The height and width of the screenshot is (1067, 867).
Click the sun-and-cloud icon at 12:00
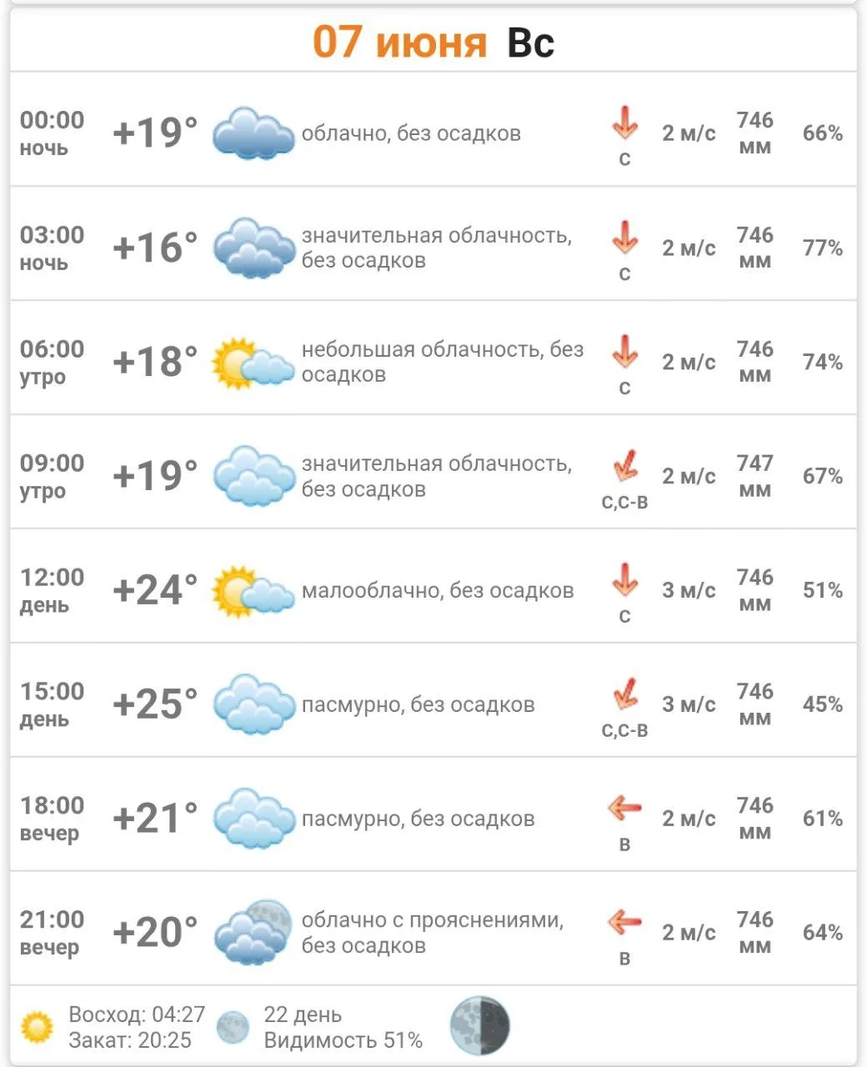pos(253,591)
